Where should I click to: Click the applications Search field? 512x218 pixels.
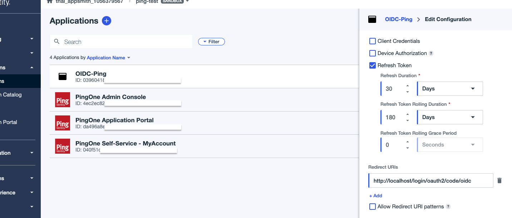click(125, 42)
